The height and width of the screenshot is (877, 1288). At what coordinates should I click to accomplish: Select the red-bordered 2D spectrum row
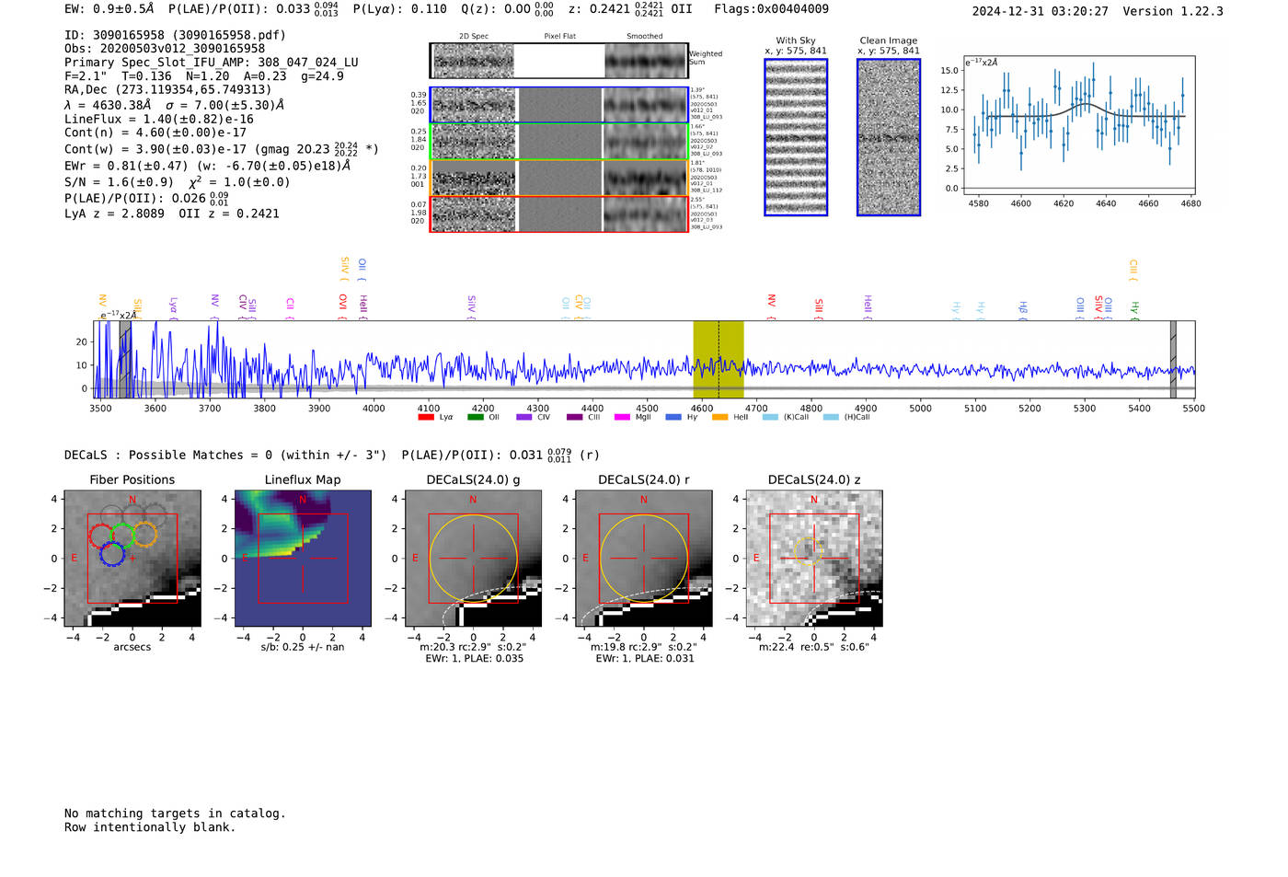559,213
